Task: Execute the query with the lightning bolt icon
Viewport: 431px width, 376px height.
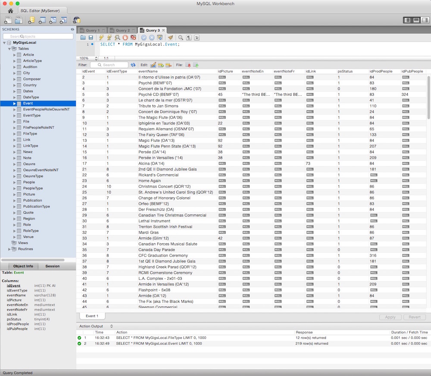Action: 102,38
